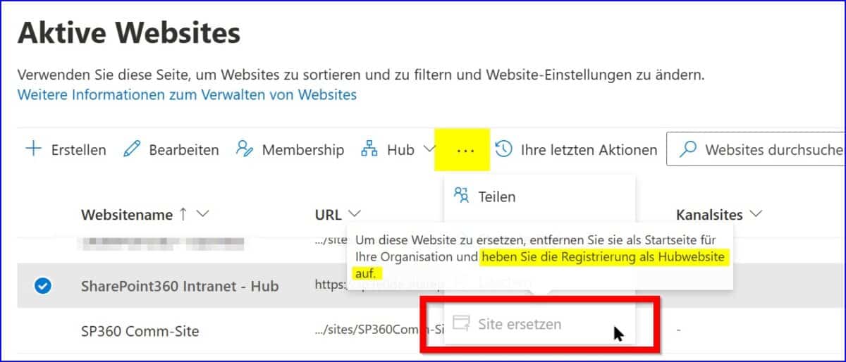Expand the Kanalsites column dropdown
The height and width of the screenshot is (362, 846).
click(756, 214)
